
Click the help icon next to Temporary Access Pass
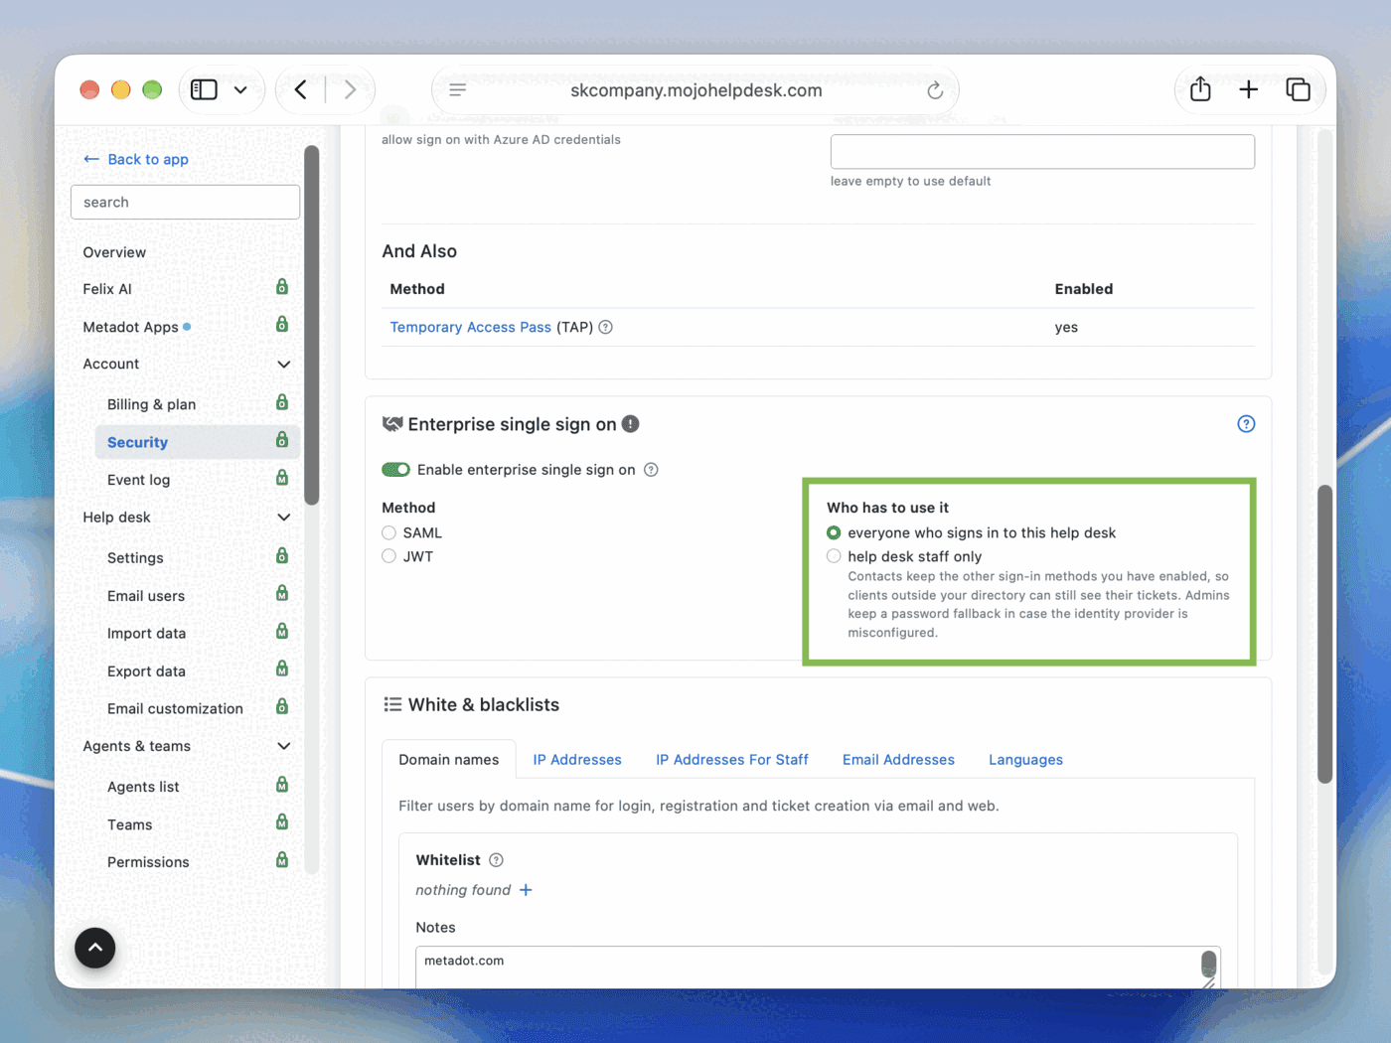click(x=606, y=327)
